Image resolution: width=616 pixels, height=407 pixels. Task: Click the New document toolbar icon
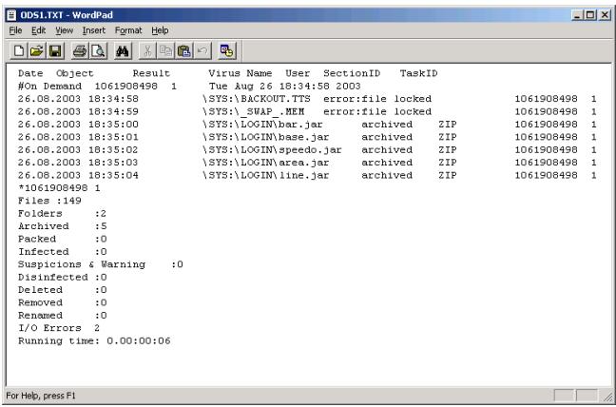[19, 51]
